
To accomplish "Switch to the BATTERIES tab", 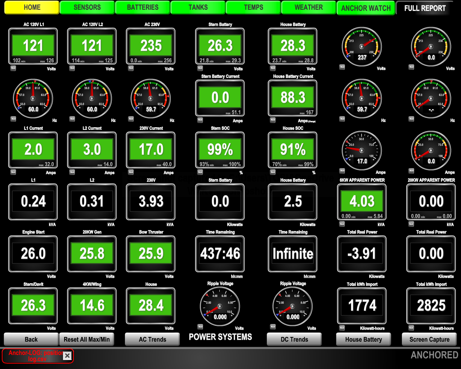I will [x=143, y=7].
